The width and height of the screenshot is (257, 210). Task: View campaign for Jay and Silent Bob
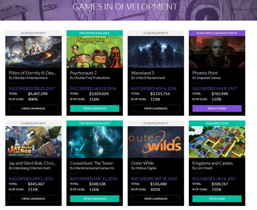point(33,199)
